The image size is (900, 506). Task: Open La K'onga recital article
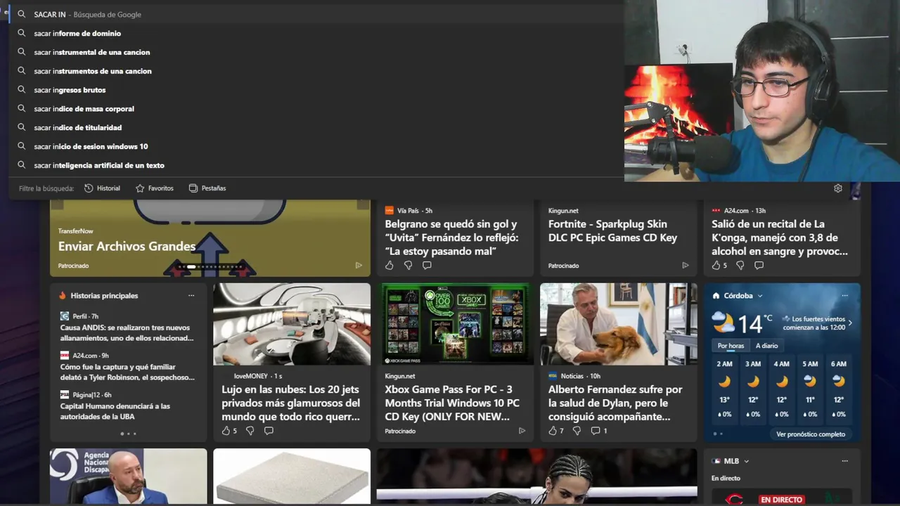click(x=780, y=238)
